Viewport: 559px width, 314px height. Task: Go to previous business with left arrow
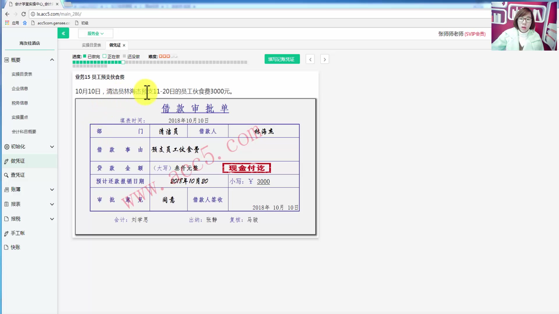point(310,59)
